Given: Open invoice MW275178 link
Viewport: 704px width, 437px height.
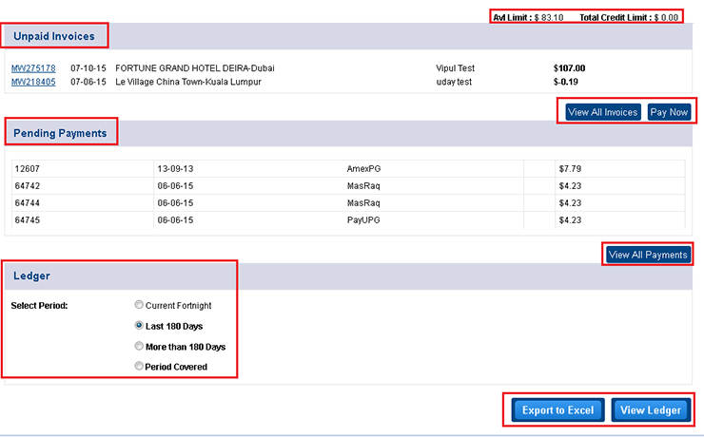Looking at the screenshot, I should [33, 68].
